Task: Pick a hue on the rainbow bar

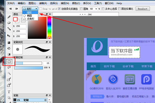Action: pyautogui.click(x=49, y=28)
